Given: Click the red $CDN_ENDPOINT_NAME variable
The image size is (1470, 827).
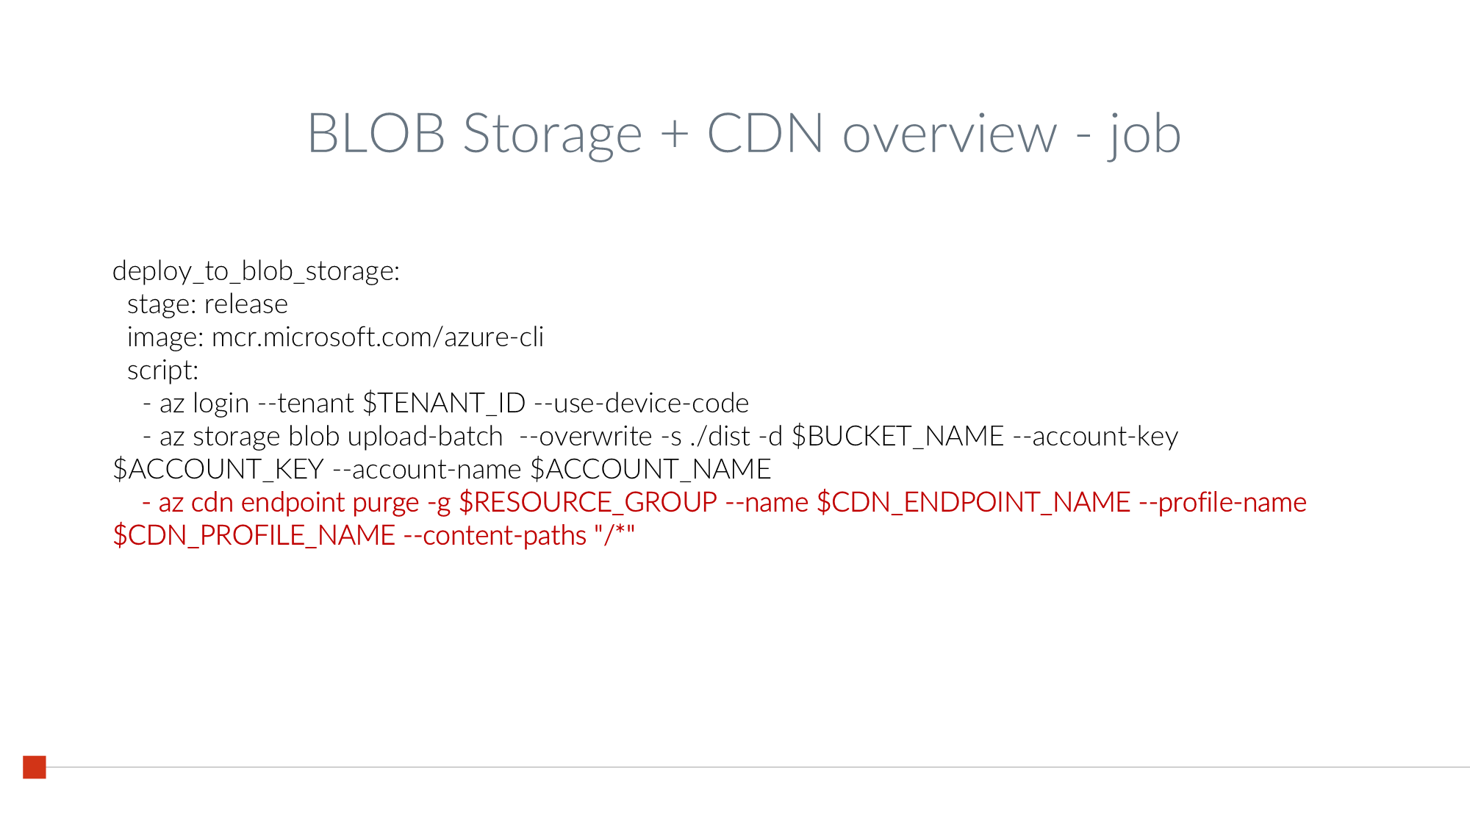Looking at the screenshot, I should [973, 503].
